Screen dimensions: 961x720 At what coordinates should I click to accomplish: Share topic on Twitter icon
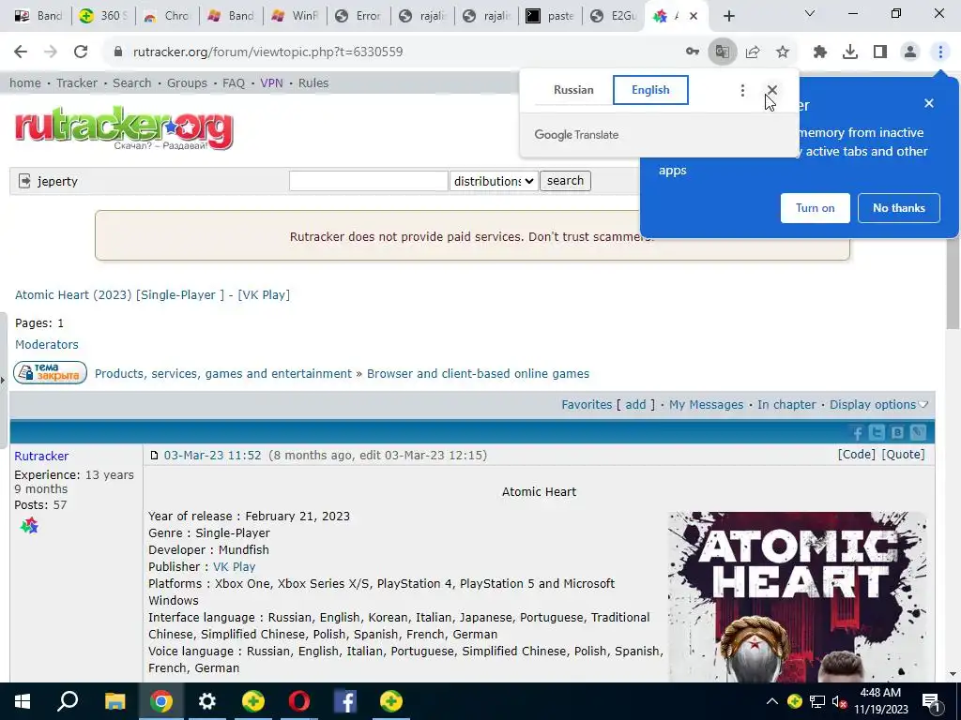(x=877, y=433)
